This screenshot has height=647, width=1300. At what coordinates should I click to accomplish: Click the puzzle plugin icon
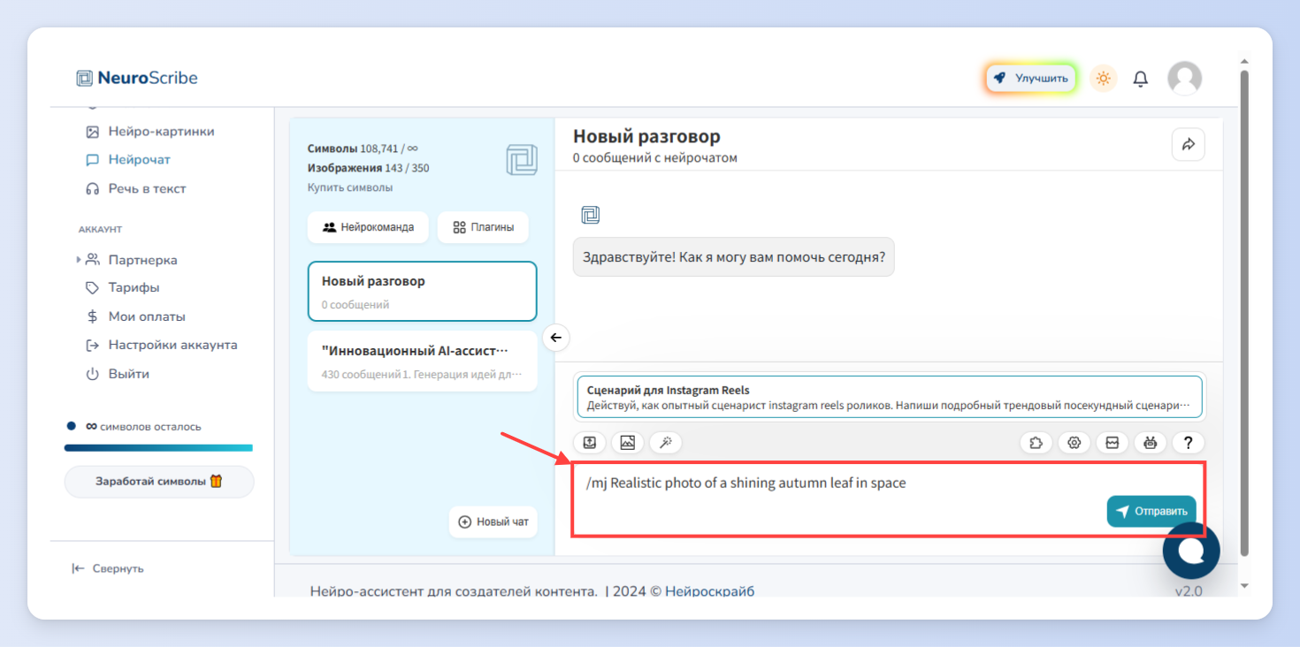[1036, 443]
